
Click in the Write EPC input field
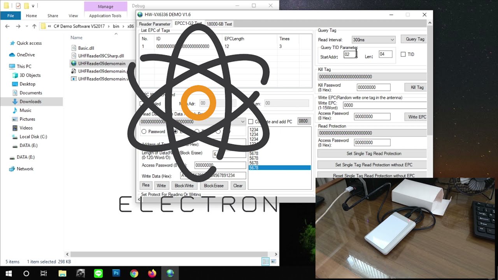click(384, 105)
